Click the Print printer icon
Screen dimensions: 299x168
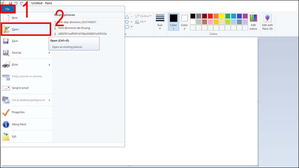tap(6, 65)
